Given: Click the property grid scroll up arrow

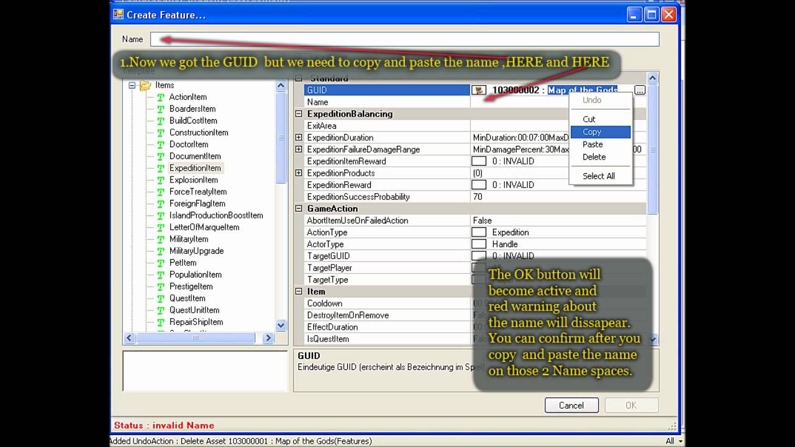Looking at the screenshot, I should [652, 78].
